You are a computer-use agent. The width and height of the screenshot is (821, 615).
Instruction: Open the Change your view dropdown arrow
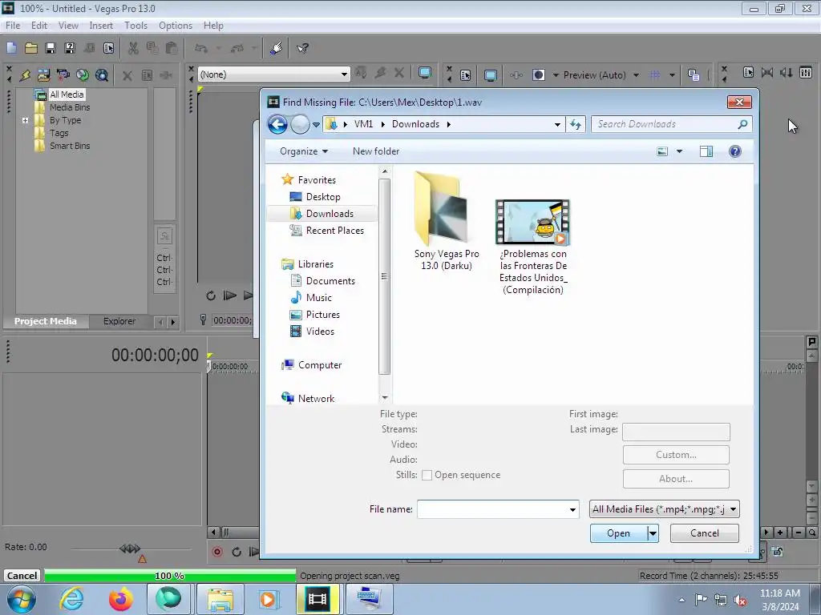(680, 151)
